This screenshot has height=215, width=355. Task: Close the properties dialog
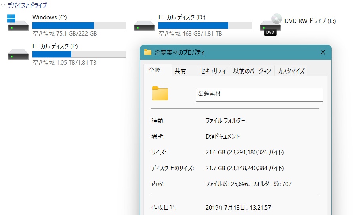[323, 52]
